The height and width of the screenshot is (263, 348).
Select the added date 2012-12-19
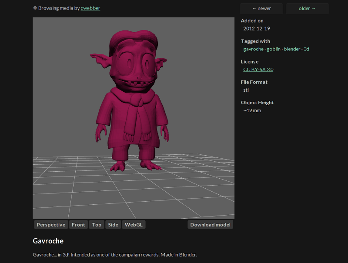(x=257, y=29)
